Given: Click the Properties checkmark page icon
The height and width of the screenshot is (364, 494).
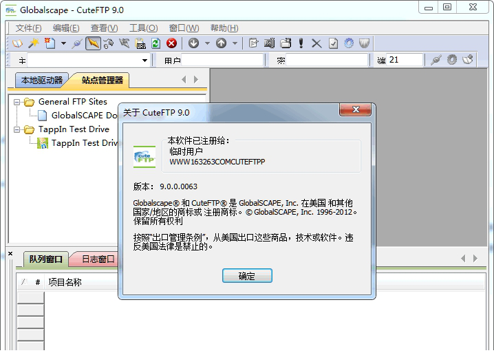Looking at the screenshot, I should click(x=333, y=43).
